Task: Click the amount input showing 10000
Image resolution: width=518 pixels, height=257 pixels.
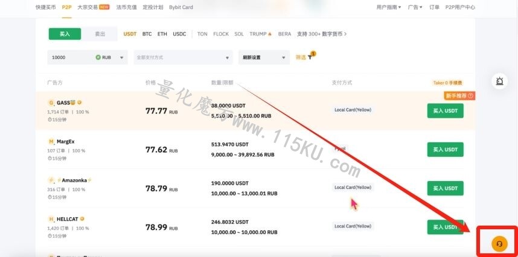Action: (x=71, y=57)
